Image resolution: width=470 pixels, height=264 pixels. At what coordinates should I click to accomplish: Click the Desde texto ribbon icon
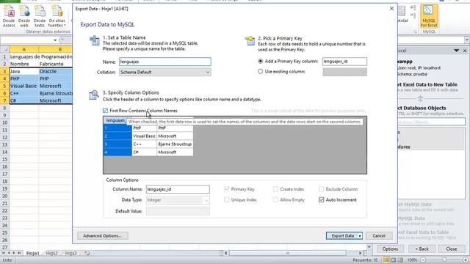(x=40, y=16)
